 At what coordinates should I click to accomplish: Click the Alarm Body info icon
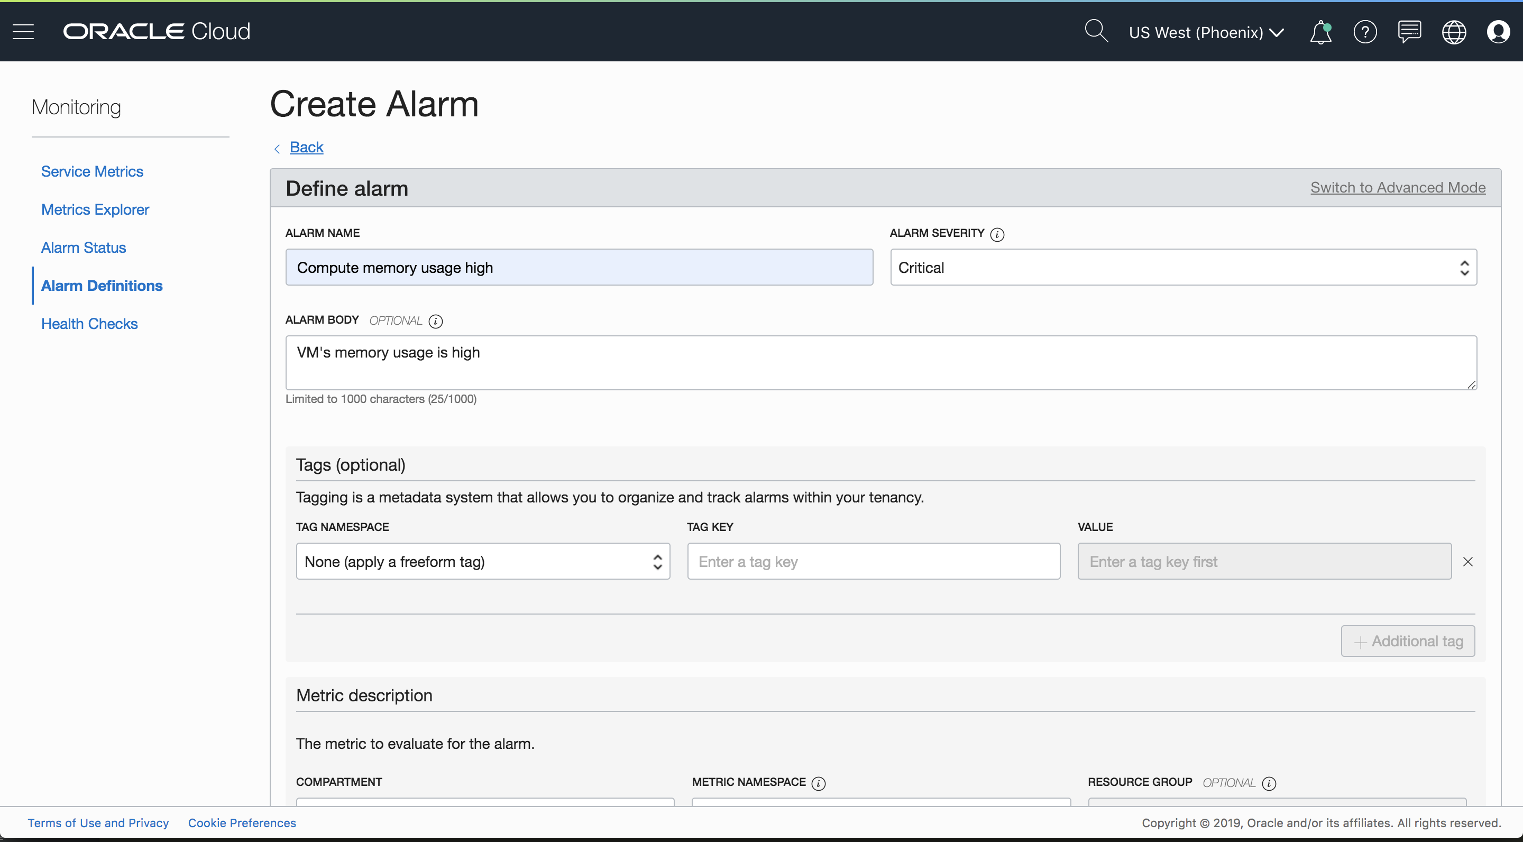[x=436, y=321]
